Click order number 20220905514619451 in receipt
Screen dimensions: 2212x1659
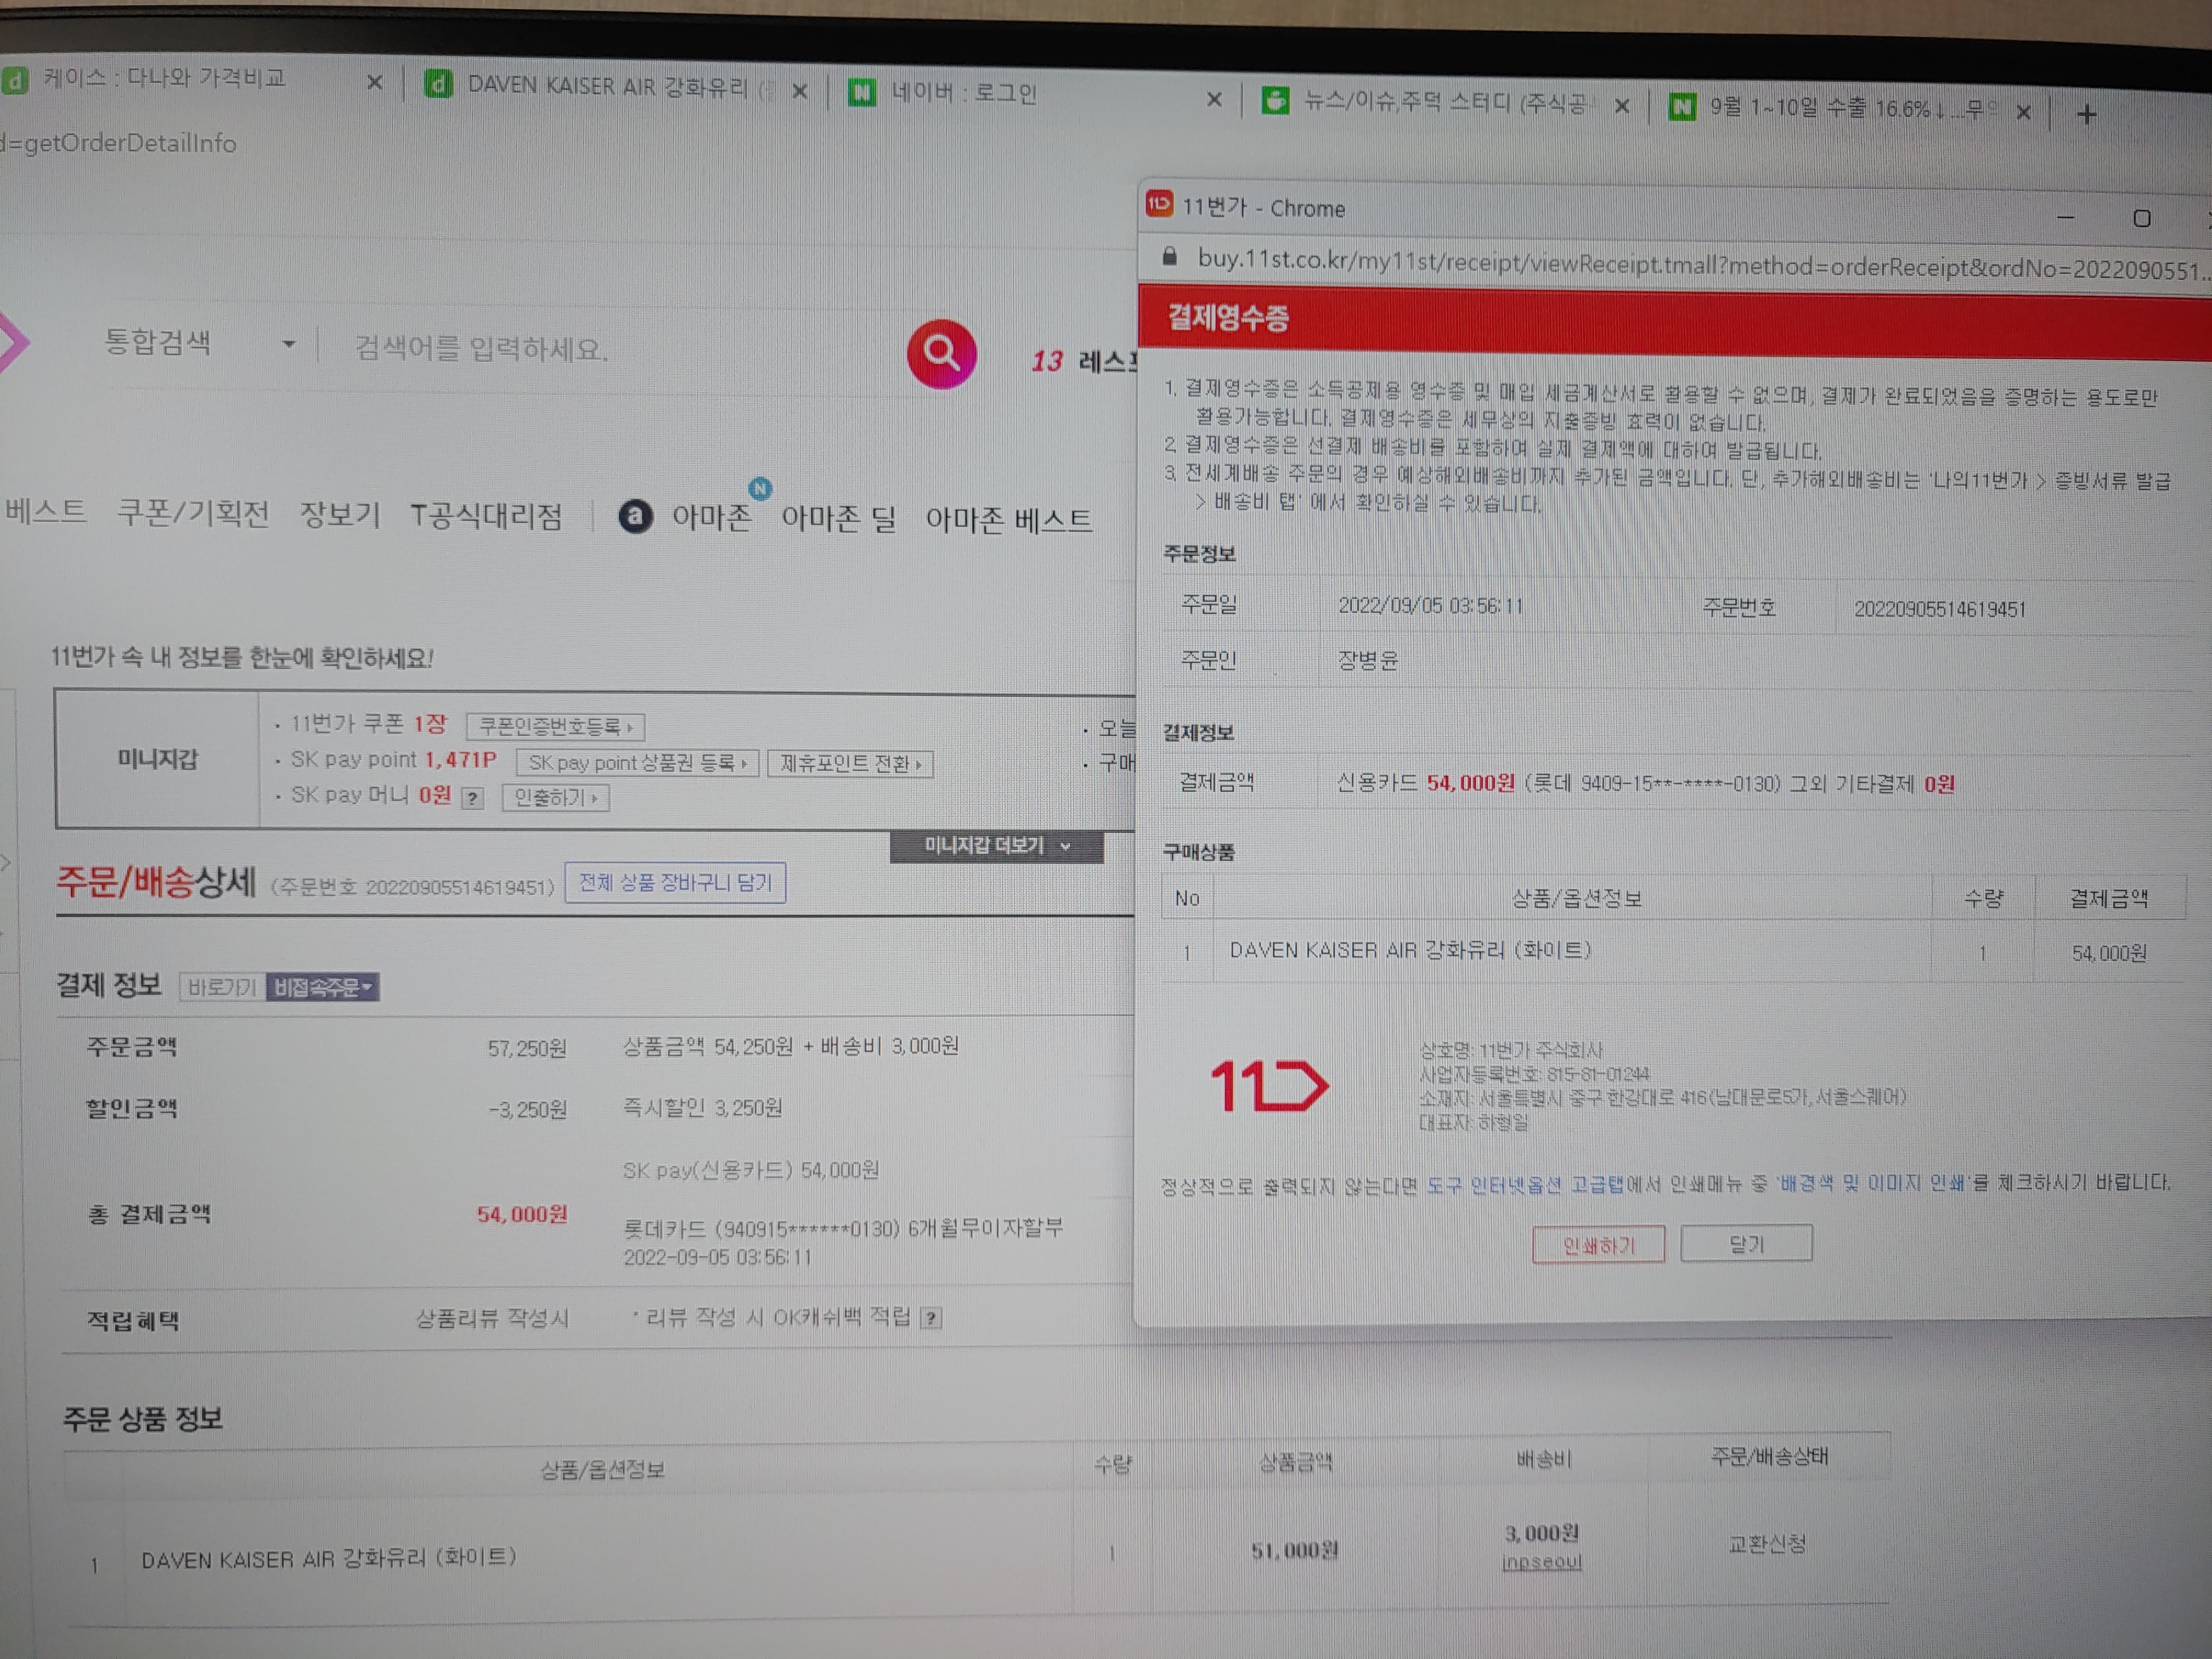(x=1940, y=609)
